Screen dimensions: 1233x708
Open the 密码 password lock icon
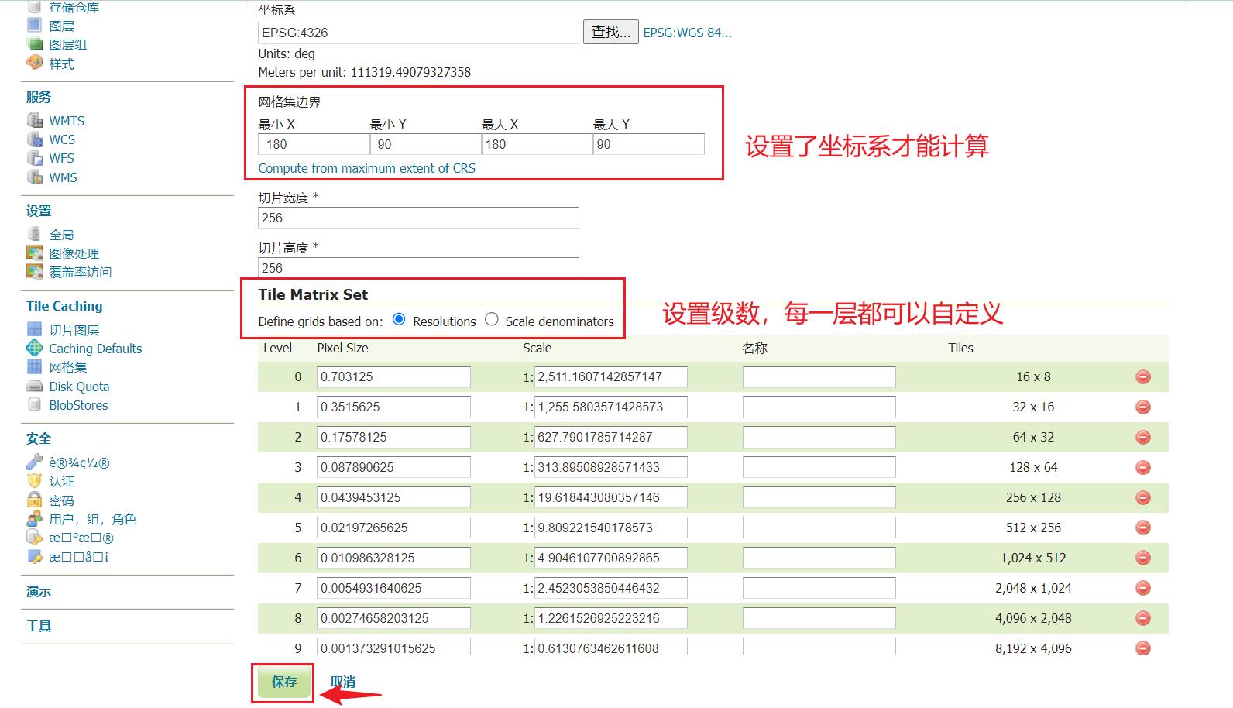coord(34,500)
